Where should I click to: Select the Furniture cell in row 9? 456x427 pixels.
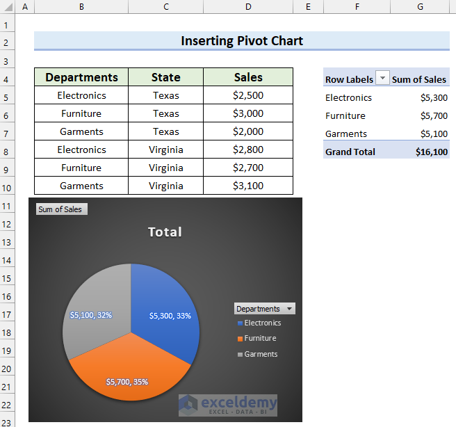[81, 167]
